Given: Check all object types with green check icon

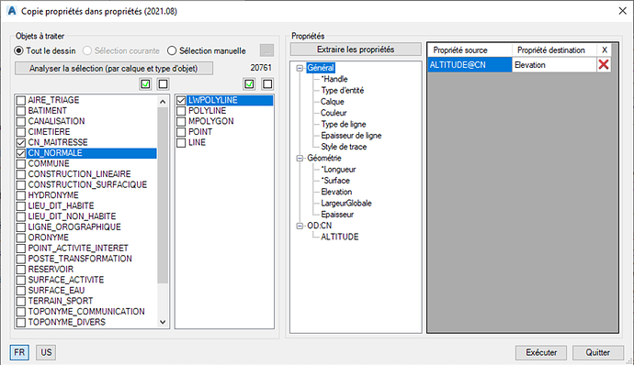Looking at the screenshot, I should 250,84.
